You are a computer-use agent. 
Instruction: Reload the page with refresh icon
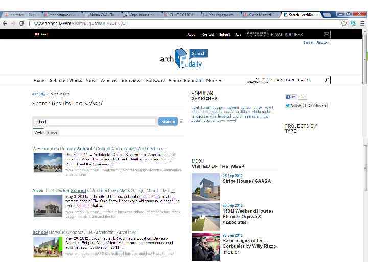tap(21, 24)
